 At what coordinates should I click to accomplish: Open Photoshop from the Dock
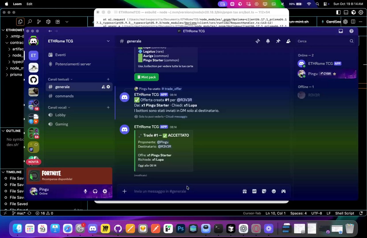pyautogui.click(x=180, y=229)
